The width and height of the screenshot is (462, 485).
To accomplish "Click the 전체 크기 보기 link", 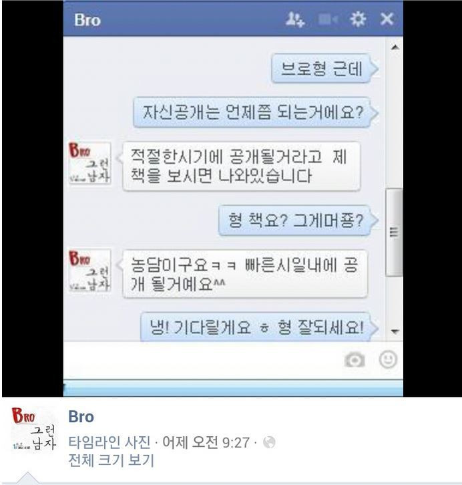I will click(x=111, y=460).
